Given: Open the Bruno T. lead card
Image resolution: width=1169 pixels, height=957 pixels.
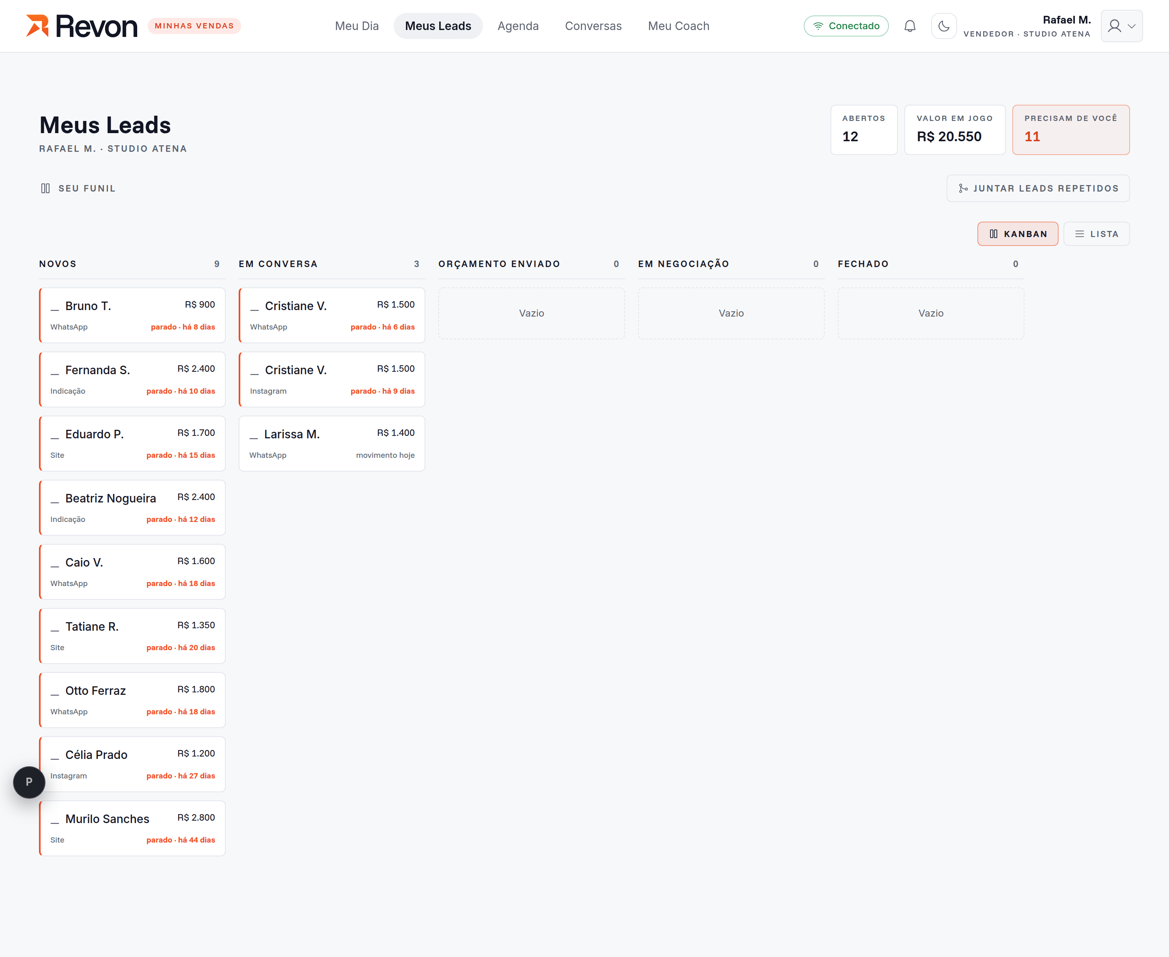Looking at the screenshot, I should pyautogui.click(x=132, y=315).
